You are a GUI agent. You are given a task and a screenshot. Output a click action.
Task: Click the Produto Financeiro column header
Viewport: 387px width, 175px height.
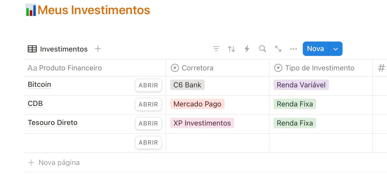pyautogui.click(x=70, y=68)
